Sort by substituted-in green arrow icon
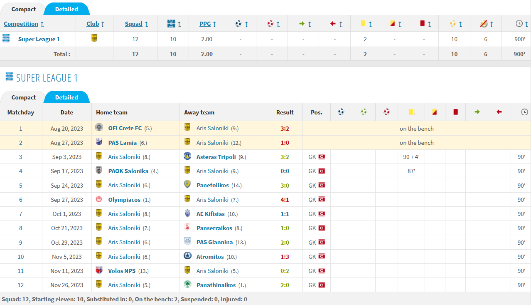This screenshot has height=305, width=531. tap(302, 24)
